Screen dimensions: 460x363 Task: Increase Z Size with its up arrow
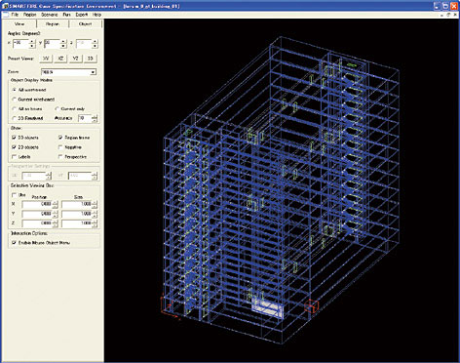(x=95, y=222)
